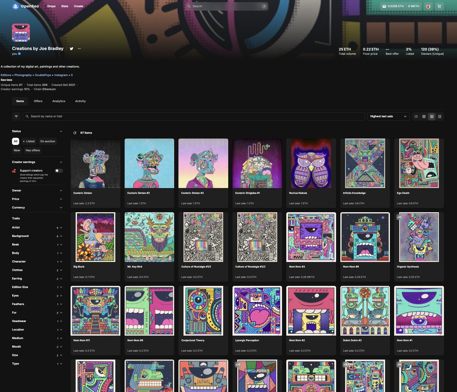Open the profile avatar menu
Image resolution: width=457 pixels, height=392 pixels.
tap(428, 6)
